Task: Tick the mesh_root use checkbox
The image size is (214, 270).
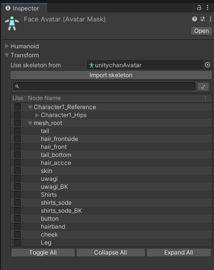Action: pyautogui.click(x=17, y=123)
